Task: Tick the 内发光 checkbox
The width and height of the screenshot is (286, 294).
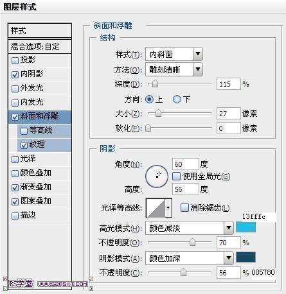Action: pos(15,103)
